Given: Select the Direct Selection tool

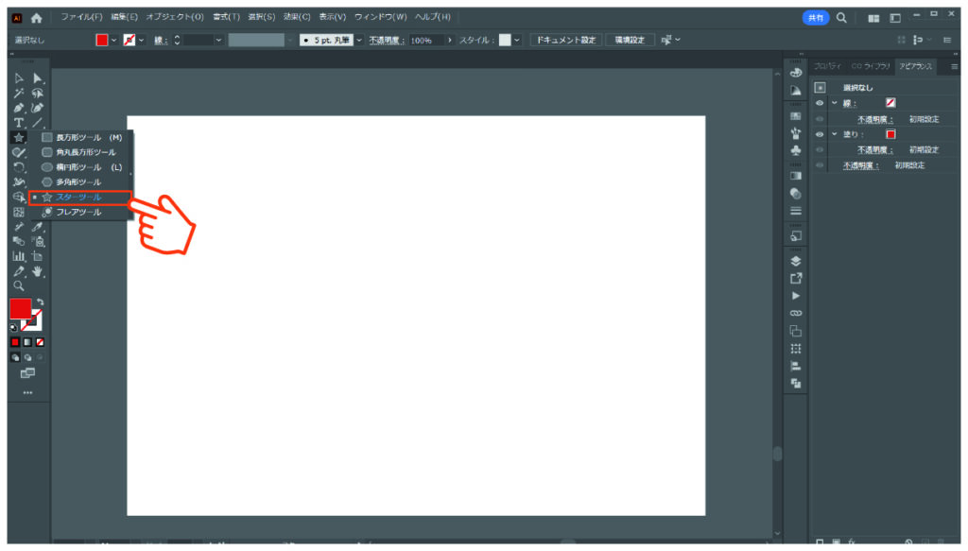Looking at the screenshot, I should coord(38,78).
